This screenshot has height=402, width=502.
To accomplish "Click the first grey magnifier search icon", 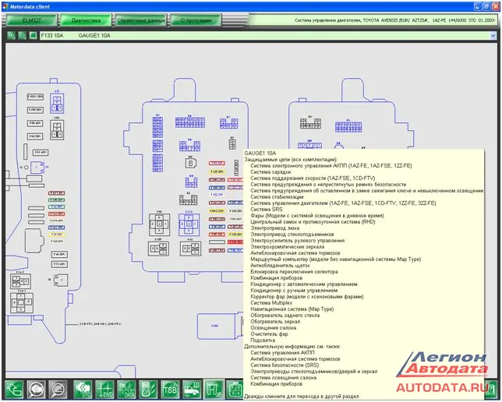I will tap(36, 390).
